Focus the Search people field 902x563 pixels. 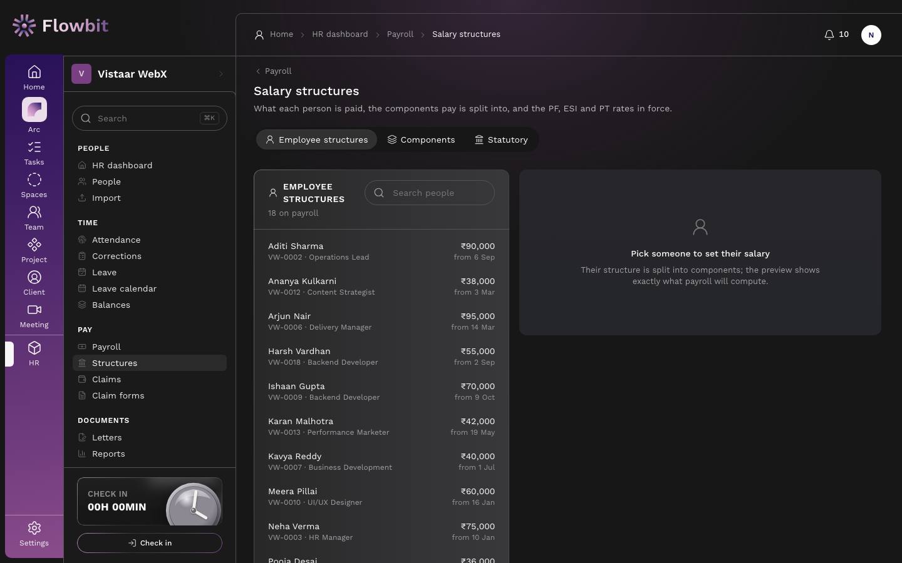[x=430, y=193]
